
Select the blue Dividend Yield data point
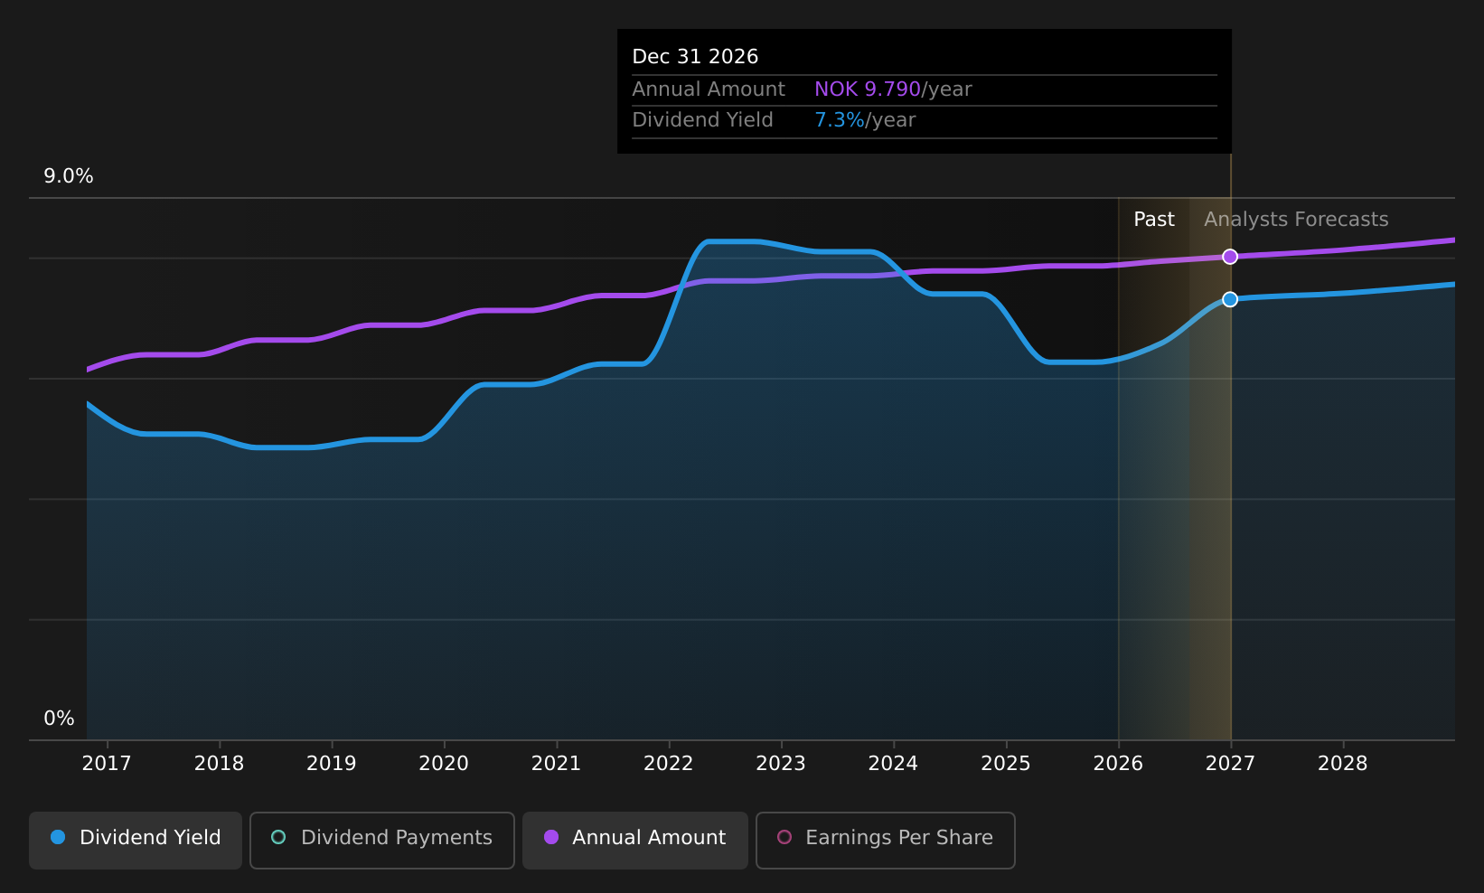(x=1230, y=299)
